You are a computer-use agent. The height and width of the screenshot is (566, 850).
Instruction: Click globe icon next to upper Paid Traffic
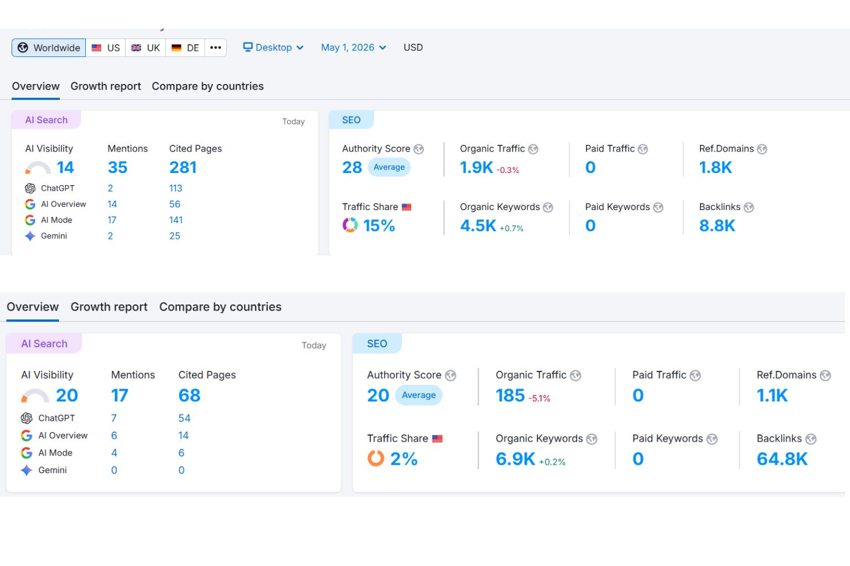point(643,149)
